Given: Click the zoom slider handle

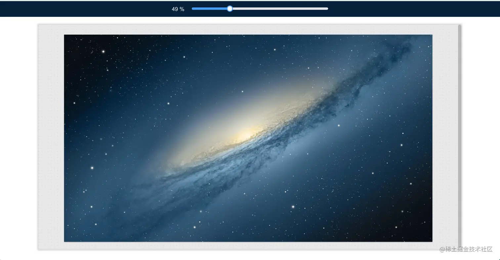Looking at the screenshot, I should tap(230, 9).
